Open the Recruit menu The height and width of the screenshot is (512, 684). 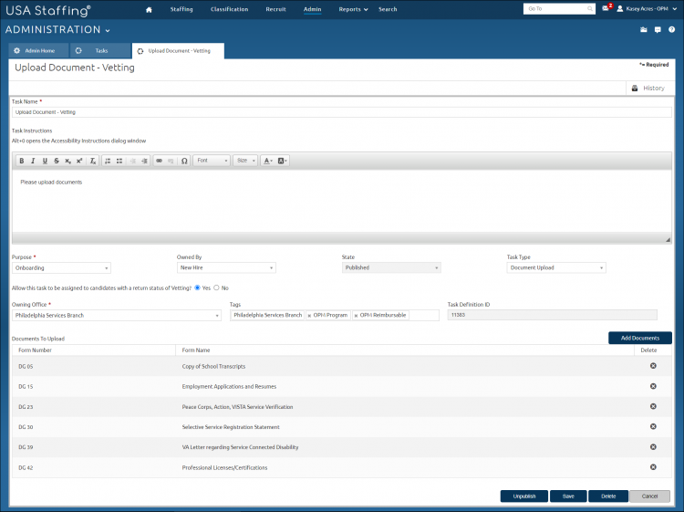(x=275, y=9)
